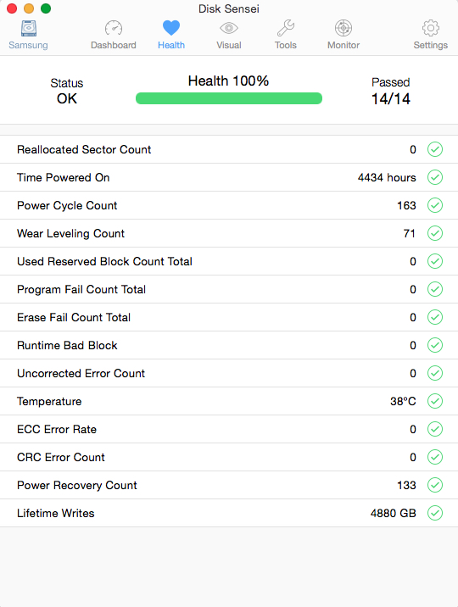Click the Status OK label

(x=67, y=92)
